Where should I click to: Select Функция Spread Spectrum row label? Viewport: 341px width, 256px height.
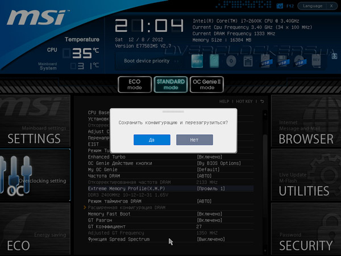(119, 240)
